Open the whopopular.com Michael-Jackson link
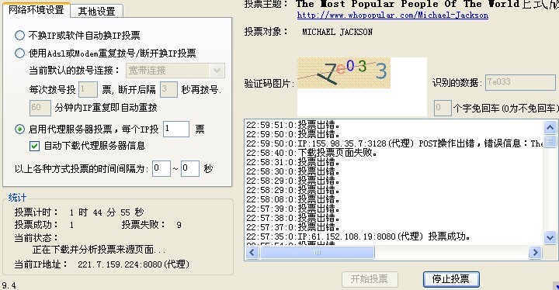This screenshot has width=559, height=290. pos(393,15)
